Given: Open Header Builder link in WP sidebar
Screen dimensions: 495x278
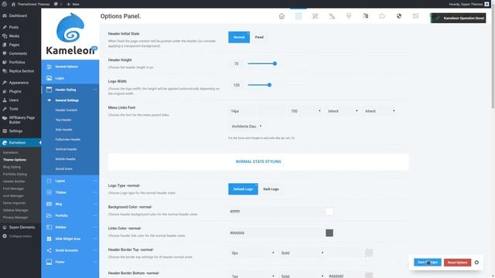Looking at the screenshot, I should (14, 181).
